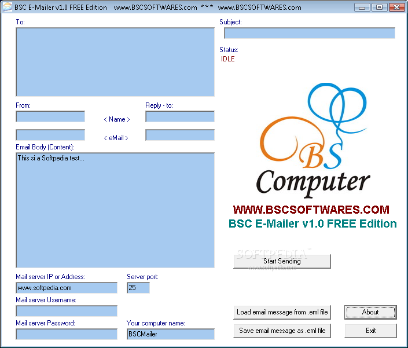Click the 'Server port:' label
The width and height of the screenshot is (408, 348).
click(x=142, y=277)
